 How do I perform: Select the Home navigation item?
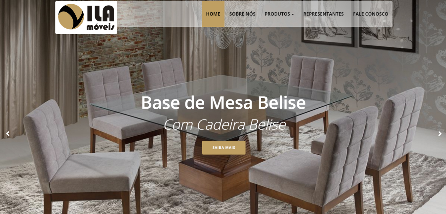[x=213, y=14]
